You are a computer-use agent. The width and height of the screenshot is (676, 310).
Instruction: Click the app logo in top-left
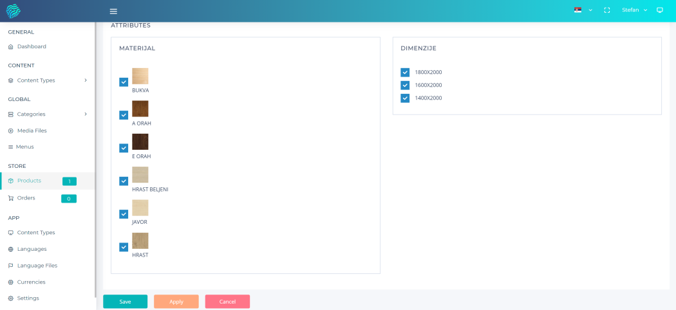point(14,11)
